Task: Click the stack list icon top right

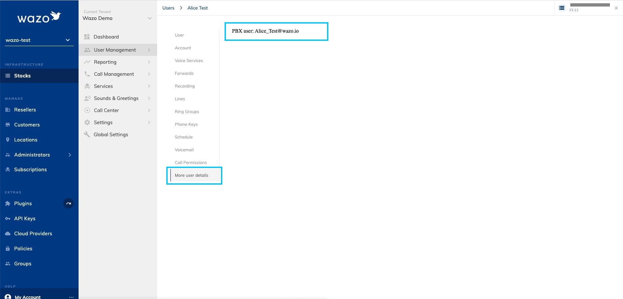Action: click(562, 8)
